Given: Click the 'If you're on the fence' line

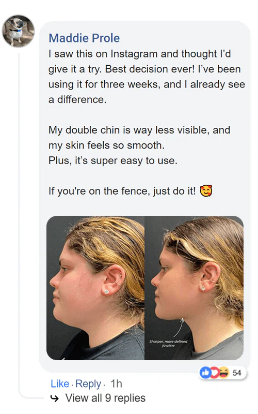Looking at the screenshot, I should [x=122, y=191].
